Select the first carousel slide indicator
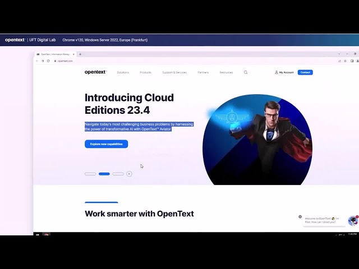 [x=90, y=174]
